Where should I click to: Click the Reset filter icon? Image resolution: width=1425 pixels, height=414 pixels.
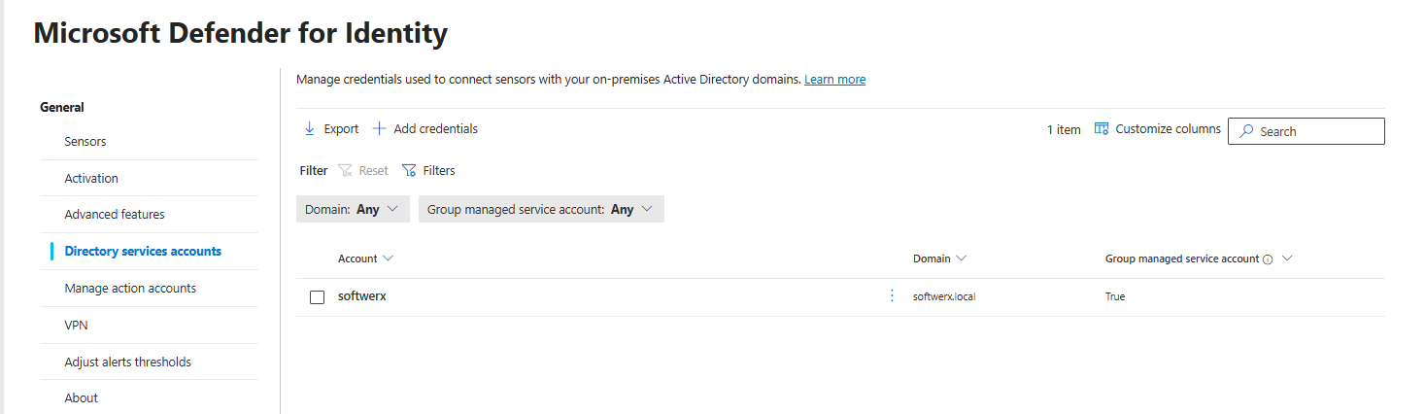345,171
